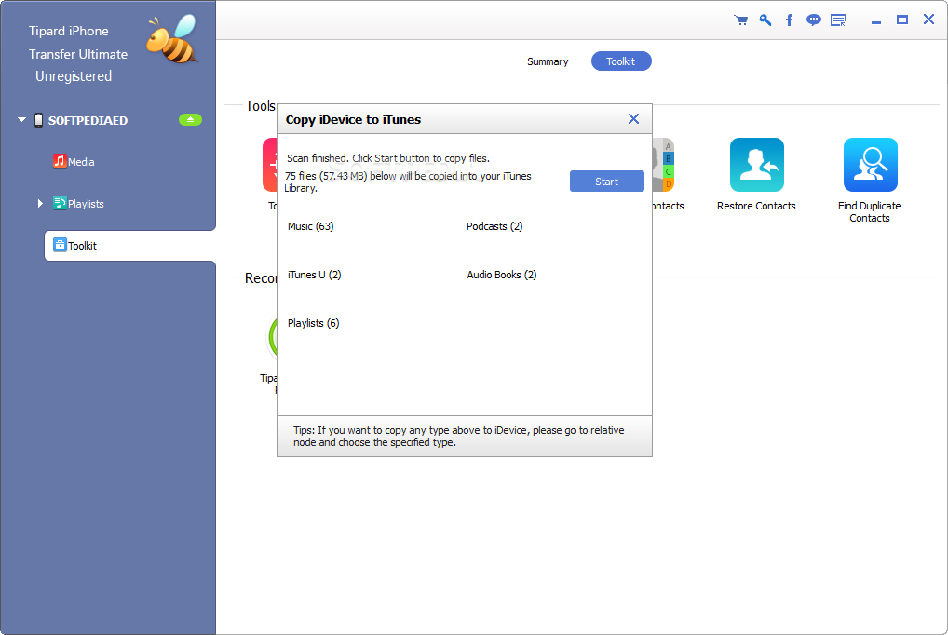The image size is (948, 635).
Task: Click the Playlists (6) entry in the dialog
Action: point(313,323)
